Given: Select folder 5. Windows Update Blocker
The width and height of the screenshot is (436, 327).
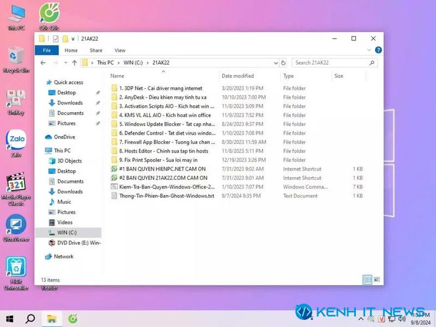Looking at the screenshot, I should pyautogui.click(x=167, y=124).
